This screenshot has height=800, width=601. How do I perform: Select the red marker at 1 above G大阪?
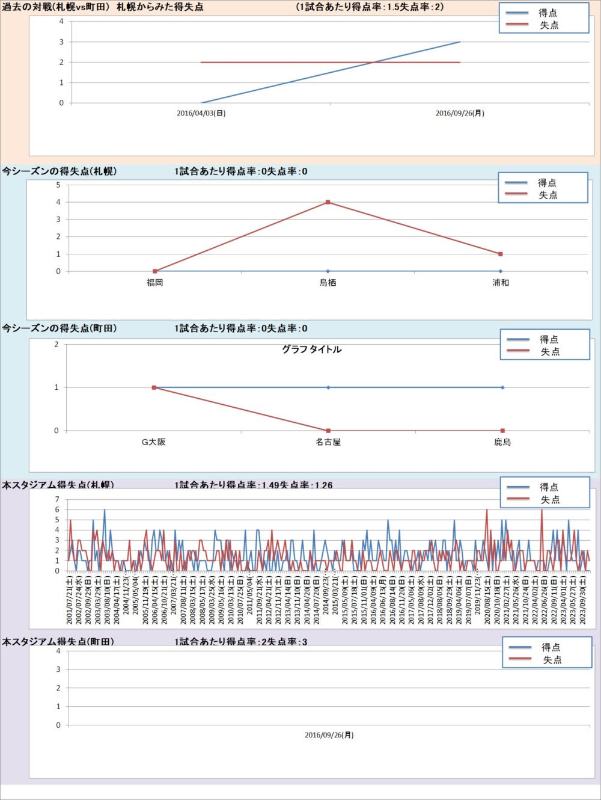coord(154,387)
